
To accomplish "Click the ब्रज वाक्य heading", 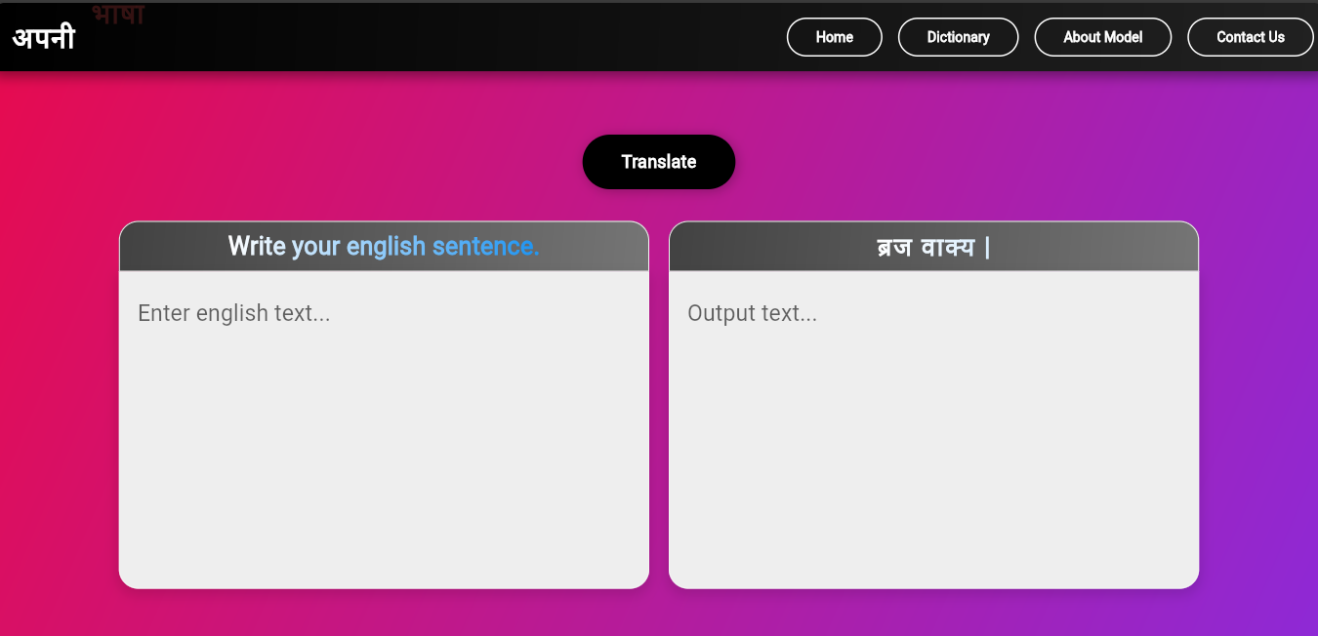I will coord(934,247).
